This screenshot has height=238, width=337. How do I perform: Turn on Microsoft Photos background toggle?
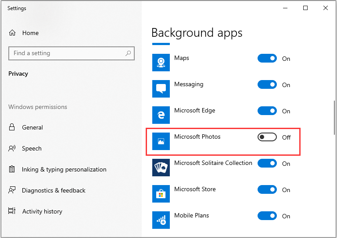point(267,137)
